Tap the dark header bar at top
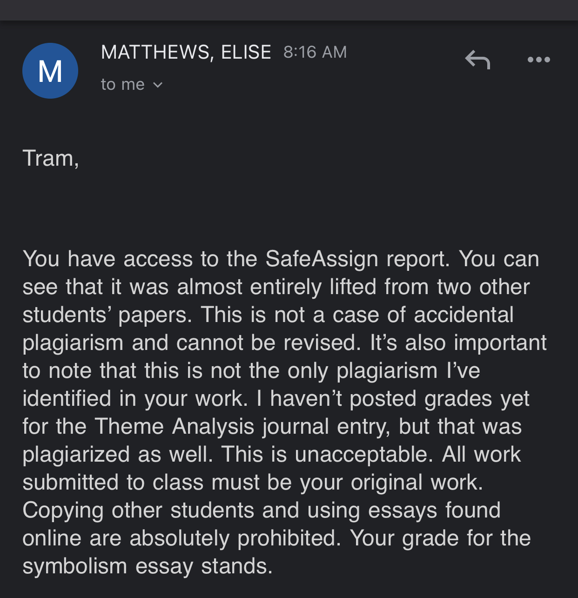The width and height of the screenshot is (578, 598). click(x=289, y=10)
